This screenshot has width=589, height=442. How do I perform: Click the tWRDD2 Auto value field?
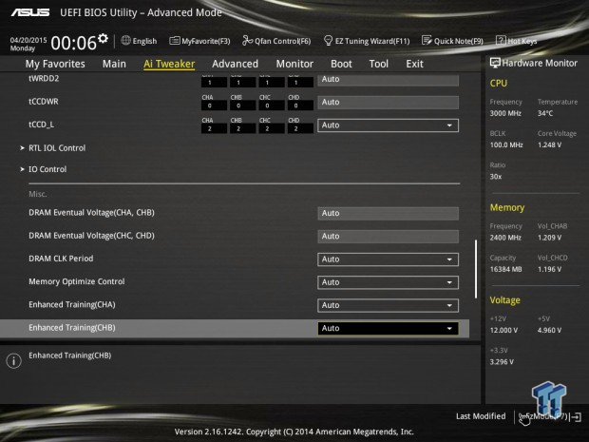coord(388,80)
